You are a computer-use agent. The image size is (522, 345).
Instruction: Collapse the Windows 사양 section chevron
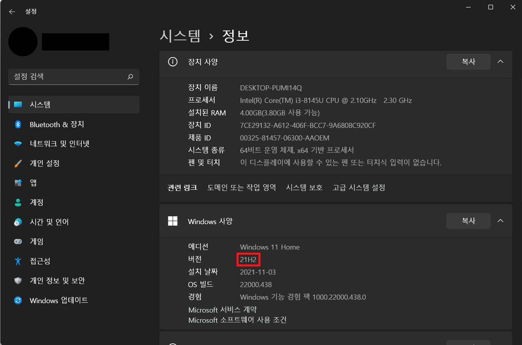pyautogui.click(x=500, y=221)
